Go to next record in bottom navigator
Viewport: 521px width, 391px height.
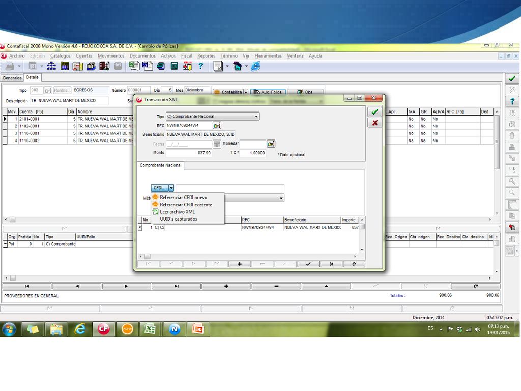(126, 286)
